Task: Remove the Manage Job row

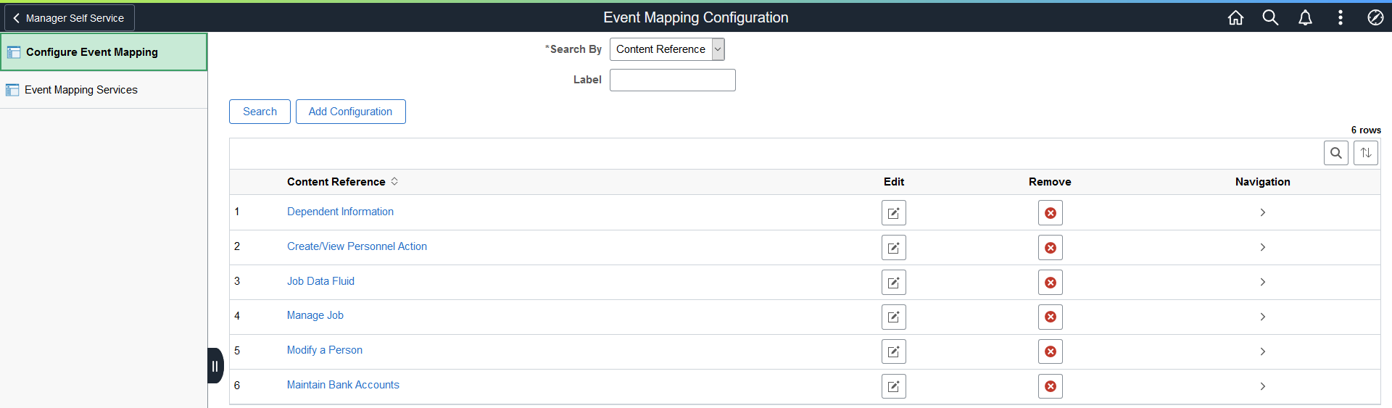Action: 1051,317
